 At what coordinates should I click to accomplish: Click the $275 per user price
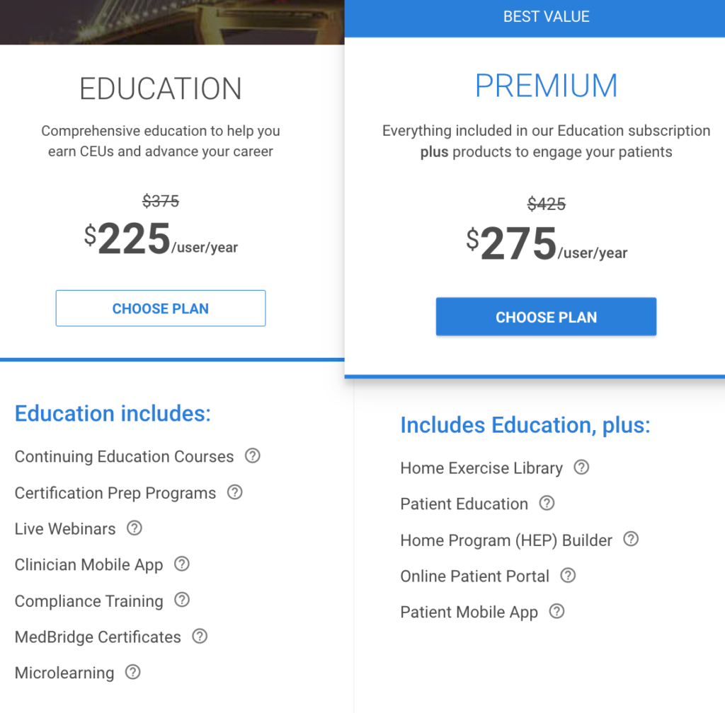click(x=546, y=243)
